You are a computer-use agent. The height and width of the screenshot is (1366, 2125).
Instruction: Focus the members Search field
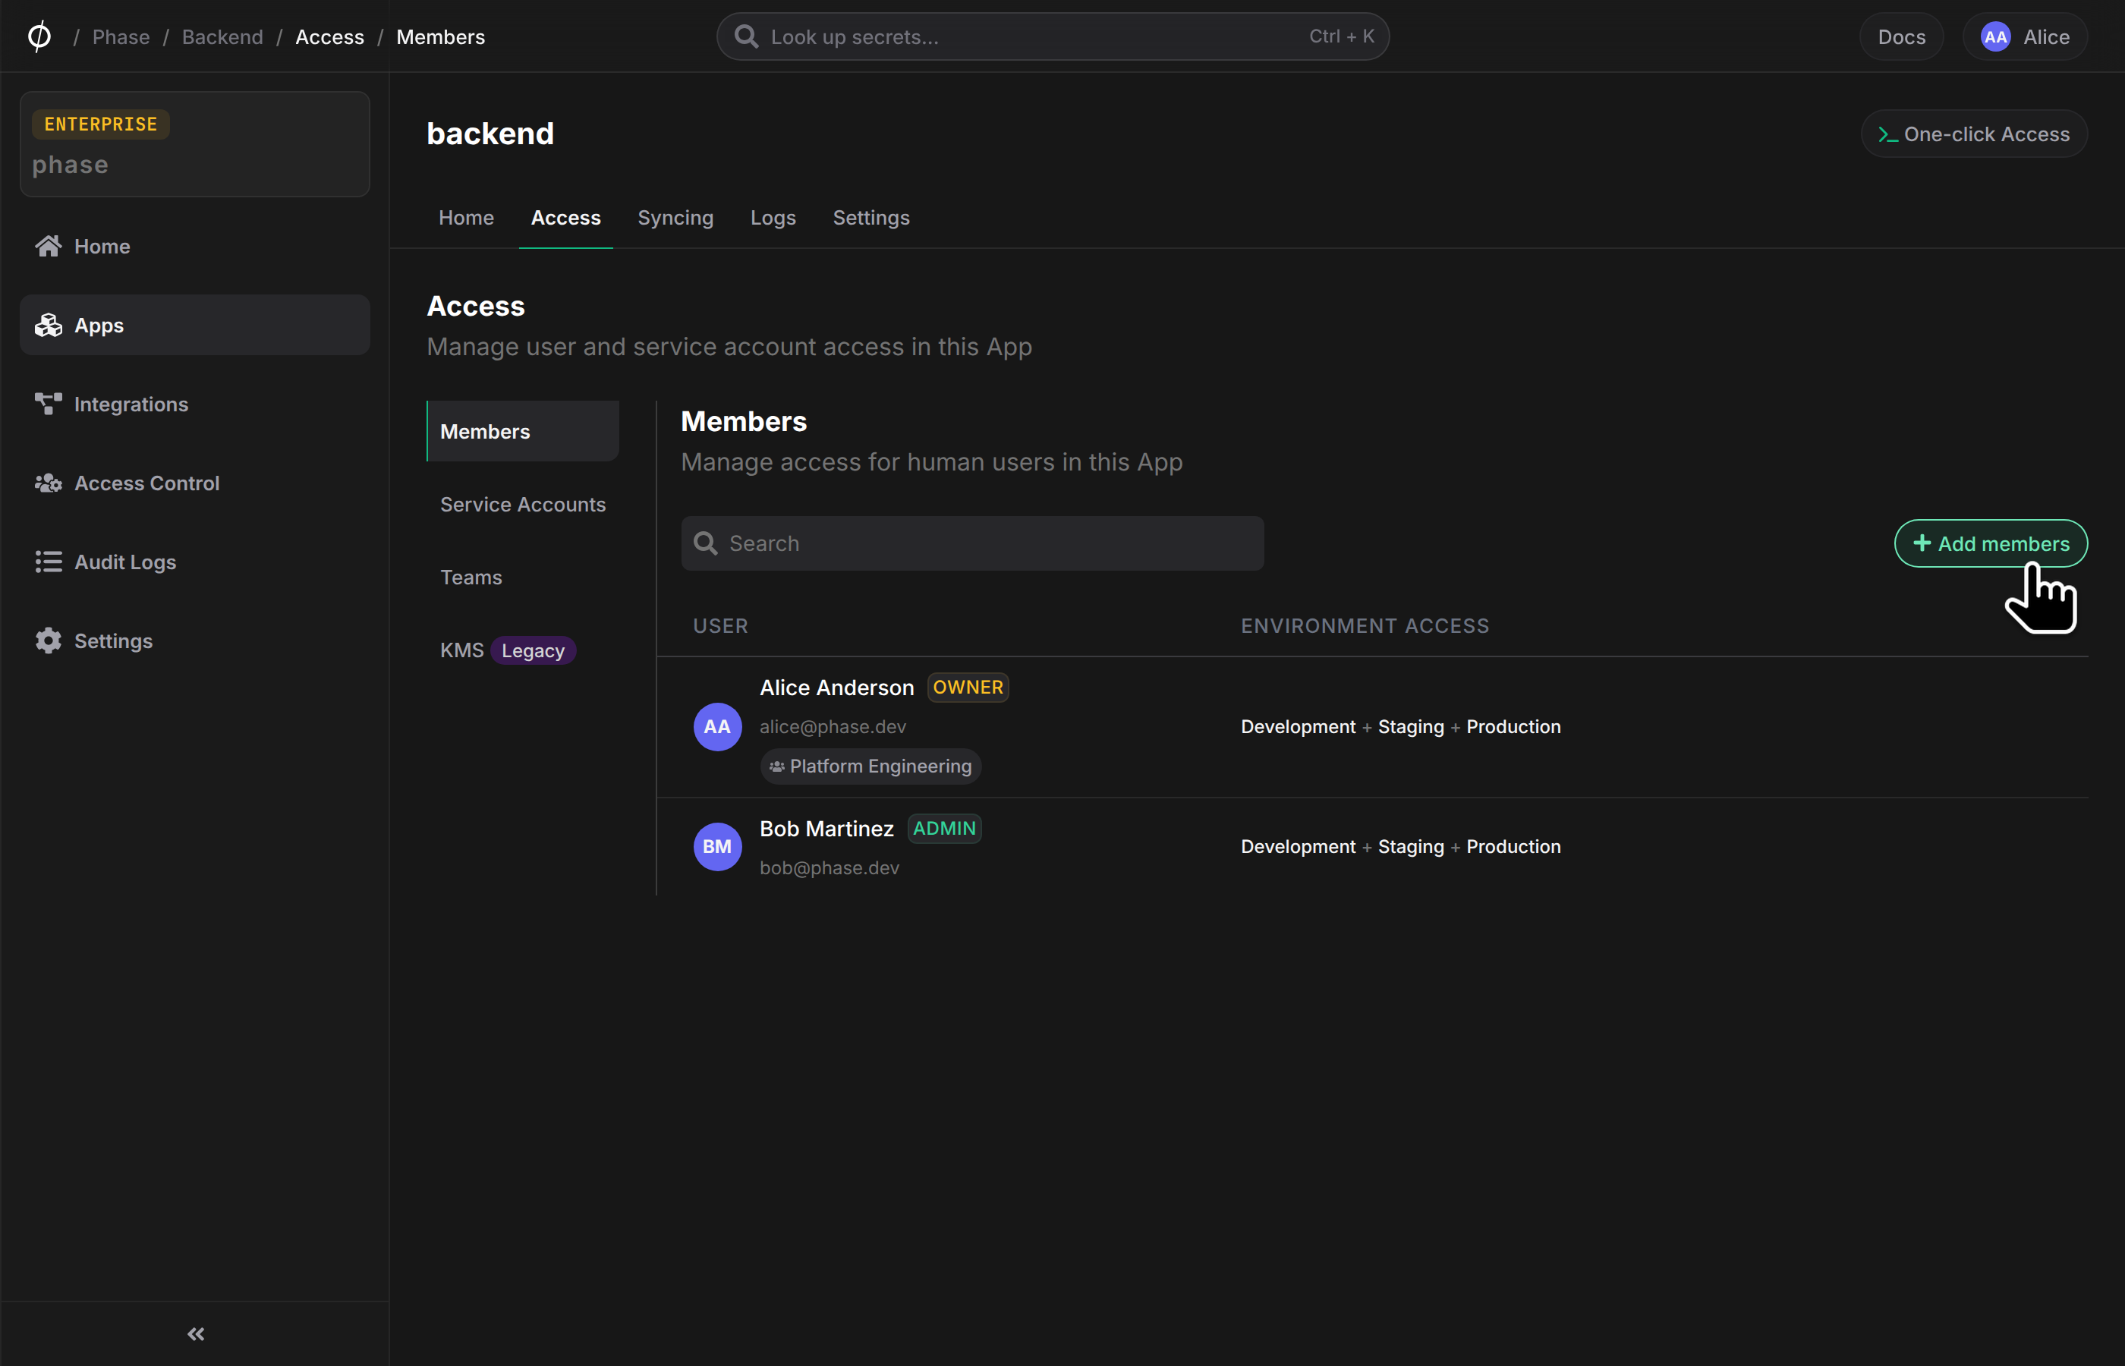[x=972, y=543]
